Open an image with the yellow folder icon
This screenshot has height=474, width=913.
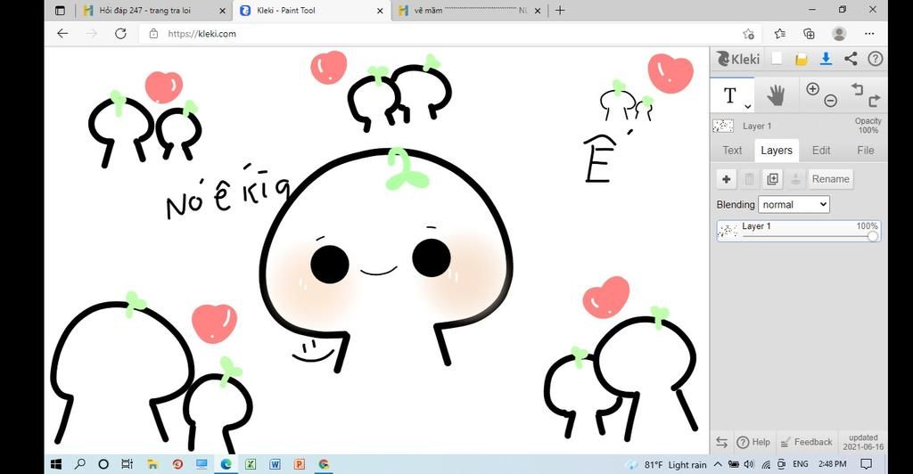(x=802, y=59)
